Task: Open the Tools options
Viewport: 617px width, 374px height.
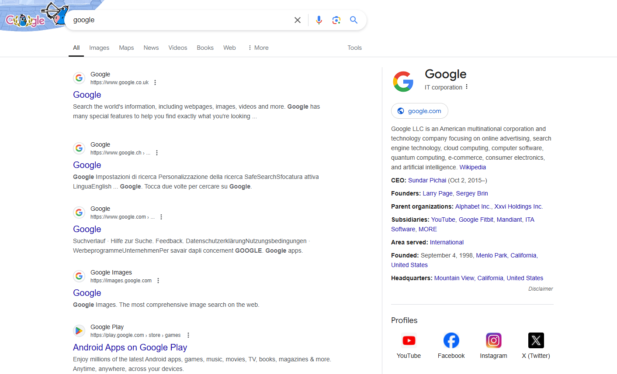Action: click(354, 48)
